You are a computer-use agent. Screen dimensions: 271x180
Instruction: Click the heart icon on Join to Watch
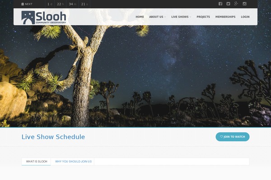(x=221, y=137)
